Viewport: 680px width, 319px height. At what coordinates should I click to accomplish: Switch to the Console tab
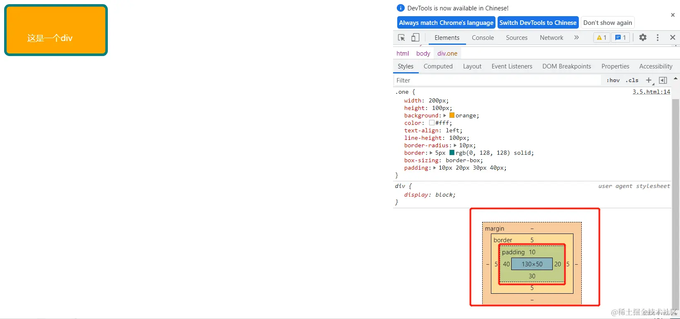point(483,38)
